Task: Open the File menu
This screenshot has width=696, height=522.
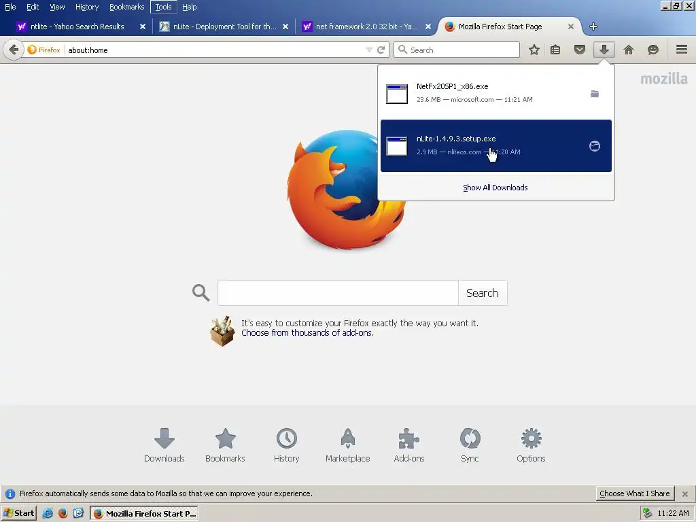Action: click(10, 7)
